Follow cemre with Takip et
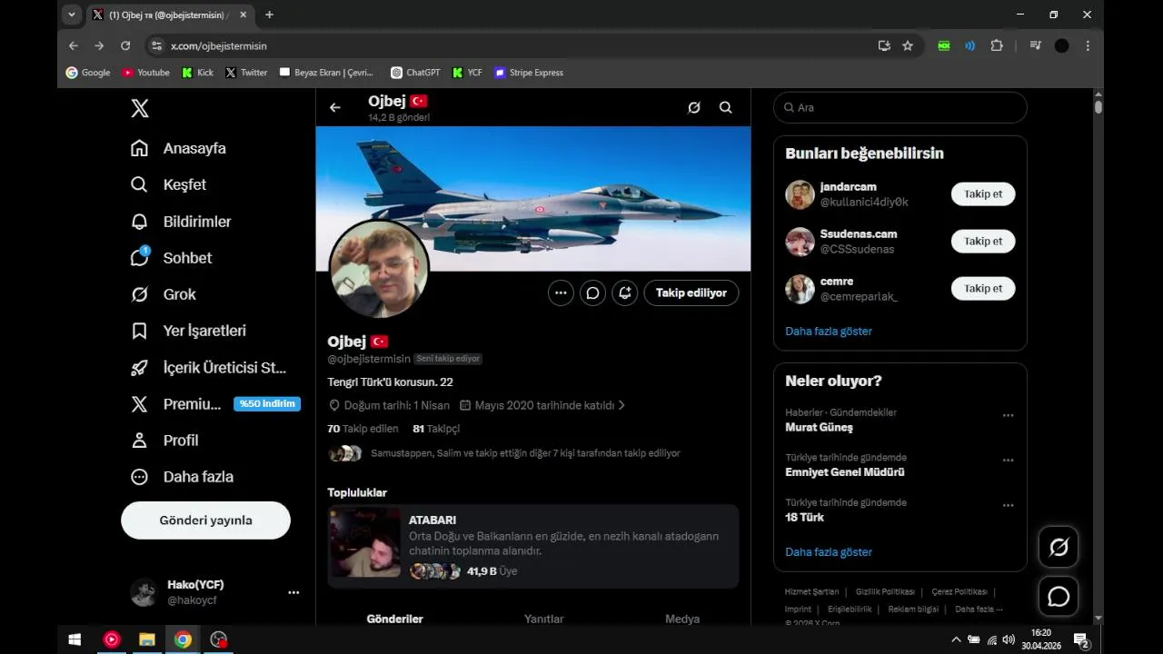Viewport: 1163px width, 654px height. tap(983, 289)
